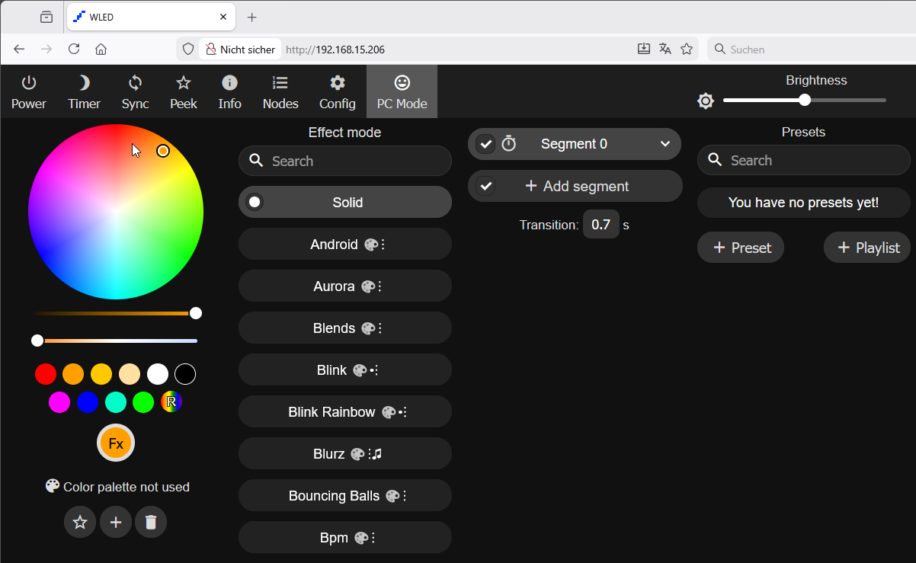Click the add Playlist button
The width and height of the screenshot is (916, 563).
pyautogui.click(x=868, y=248)
